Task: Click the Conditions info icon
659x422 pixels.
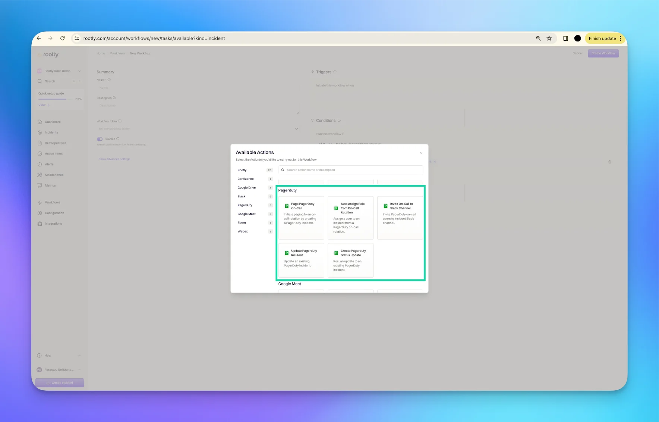Action: tap(339, 121)
